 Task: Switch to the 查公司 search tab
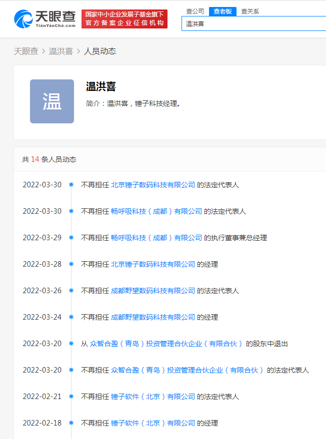(x=195, y=11)
